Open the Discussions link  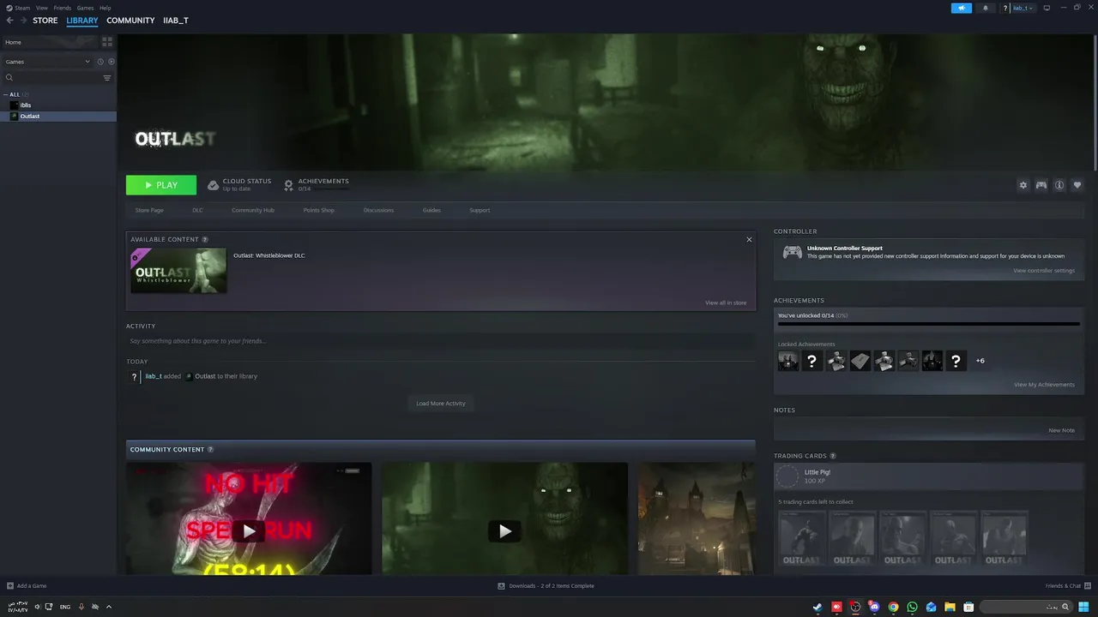tap(378, 210)
